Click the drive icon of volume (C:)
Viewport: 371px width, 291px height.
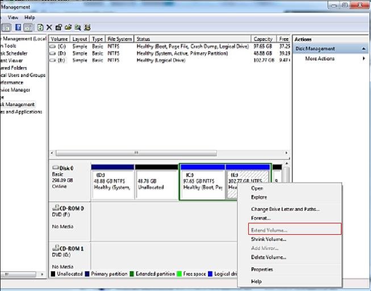pyautogui.click(x=52, y=47)
